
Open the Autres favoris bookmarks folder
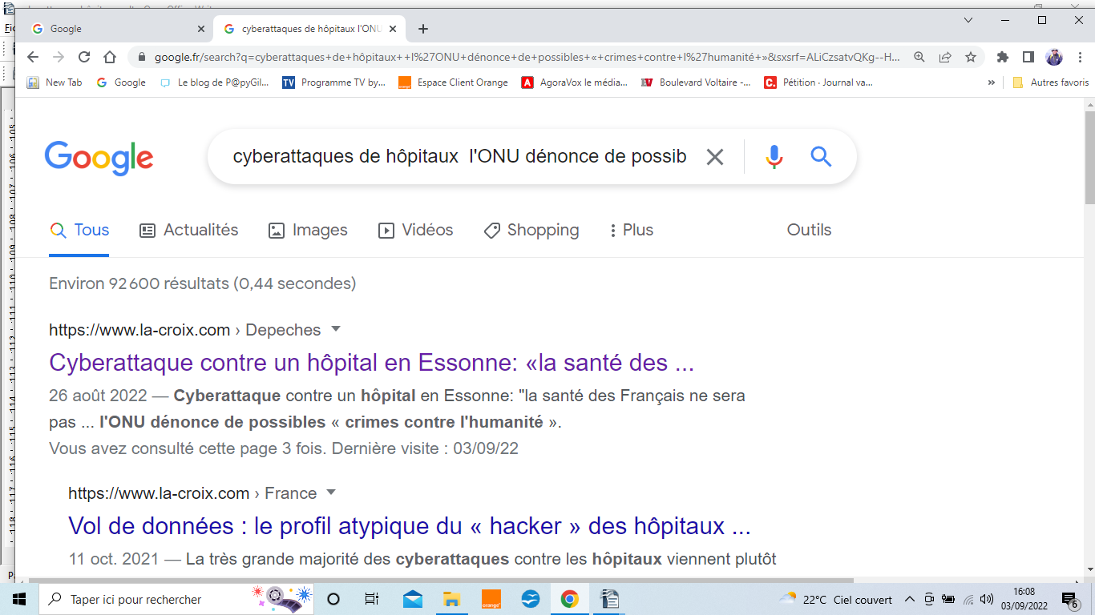coord(1051,82)
